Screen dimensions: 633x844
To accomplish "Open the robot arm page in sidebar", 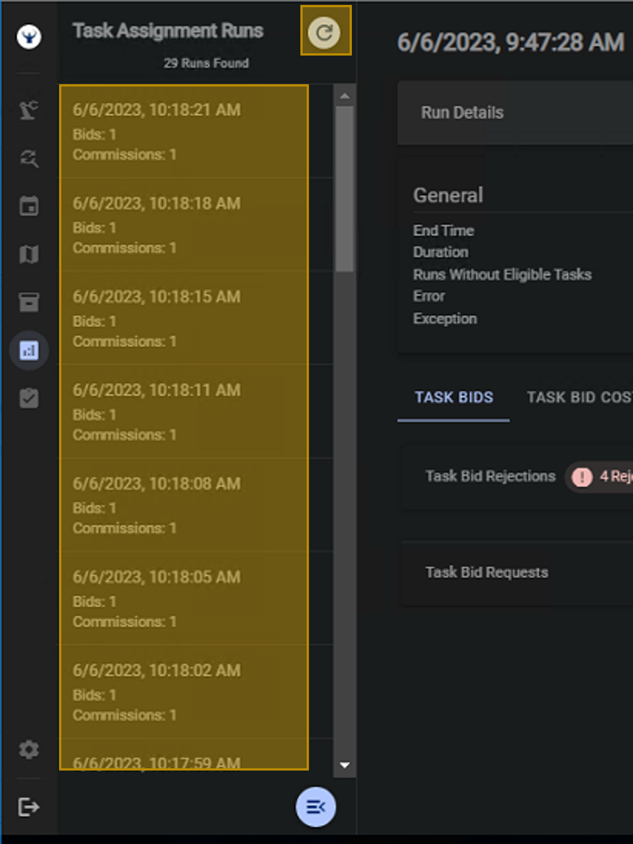I will pyautogui.click(x=29, y=110).
